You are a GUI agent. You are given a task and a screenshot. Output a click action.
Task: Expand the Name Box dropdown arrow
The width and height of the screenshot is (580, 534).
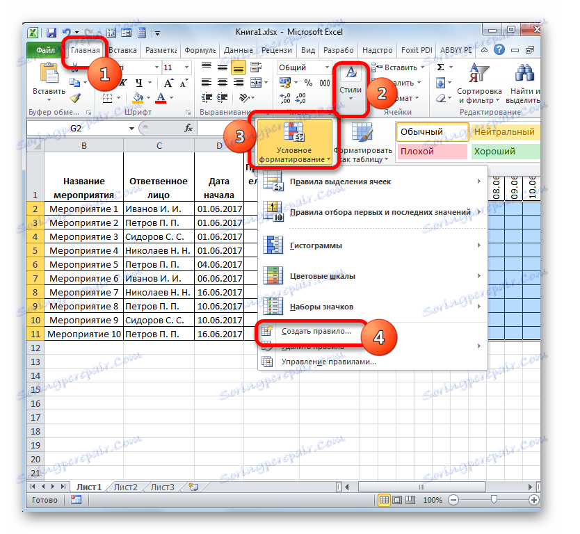(131, 129)
